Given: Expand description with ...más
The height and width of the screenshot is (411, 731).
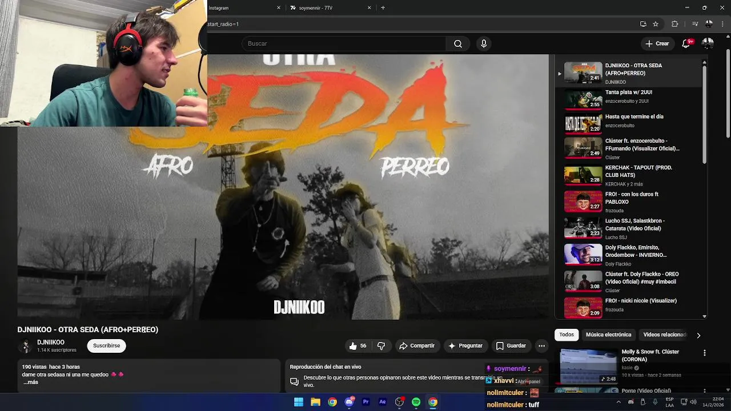Looking at the screenshot, I should click(x=31, y=382).
